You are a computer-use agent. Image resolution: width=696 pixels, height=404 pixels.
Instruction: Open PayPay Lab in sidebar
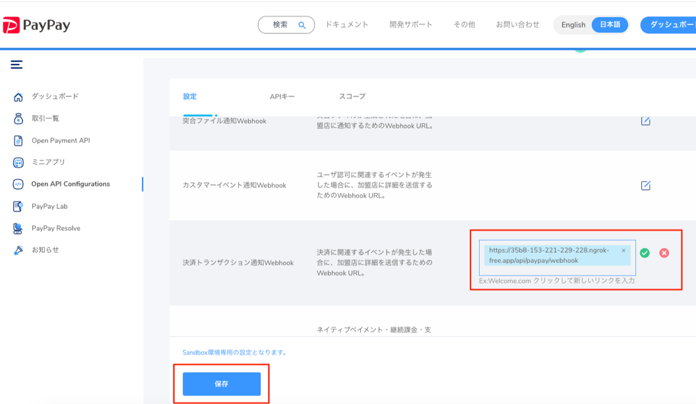point(49,206)
